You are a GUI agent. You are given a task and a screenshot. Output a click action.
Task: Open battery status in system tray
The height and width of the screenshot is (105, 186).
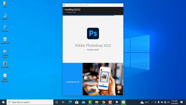pyautogui.click(x=162, y=102)
